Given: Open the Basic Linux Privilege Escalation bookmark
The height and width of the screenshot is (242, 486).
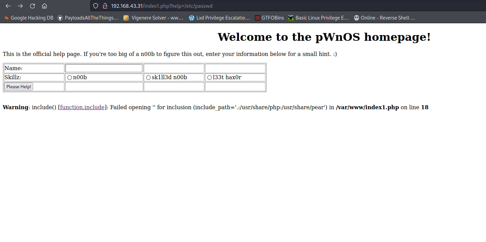Looking at the screenshot, I should coord(318,18).
